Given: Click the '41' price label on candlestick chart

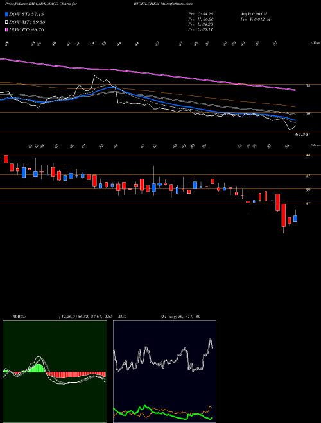Looking at the screenshot, I should click(x=308, y=176).
